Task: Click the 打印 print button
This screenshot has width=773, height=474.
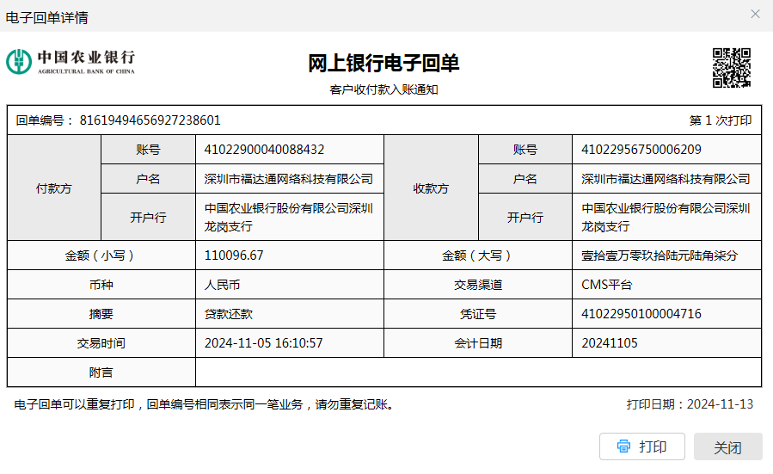Action: point(641,446)
